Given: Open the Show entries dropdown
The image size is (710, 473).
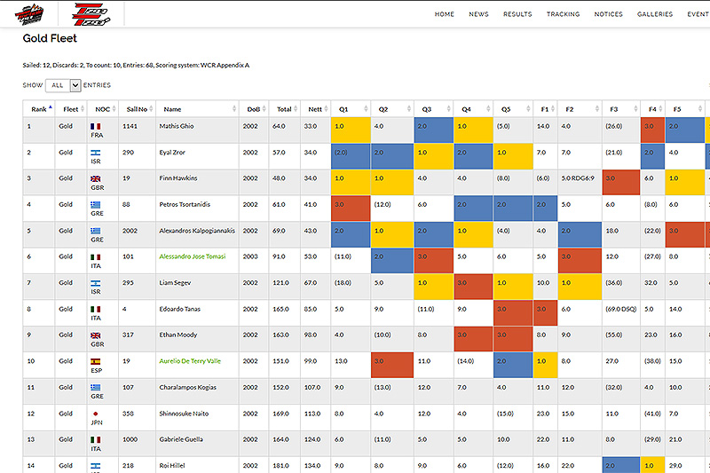Looking at the screenshot, I should [63, 85].
